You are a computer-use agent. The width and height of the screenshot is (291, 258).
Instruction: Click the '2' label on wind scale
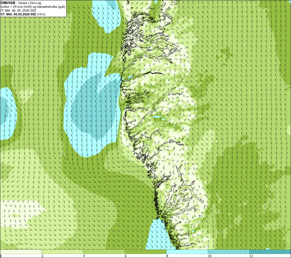coord(42,256)
